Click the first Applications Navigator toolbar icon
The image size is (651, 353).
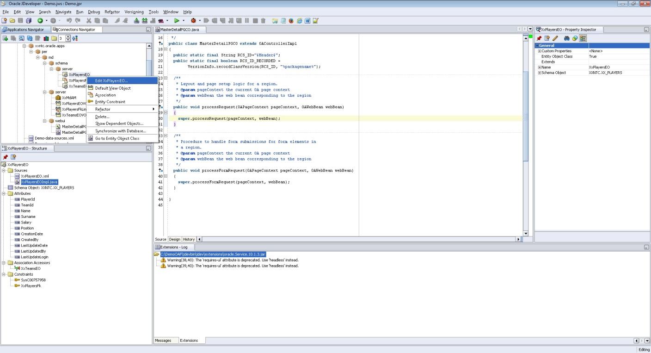coord(6,38)
